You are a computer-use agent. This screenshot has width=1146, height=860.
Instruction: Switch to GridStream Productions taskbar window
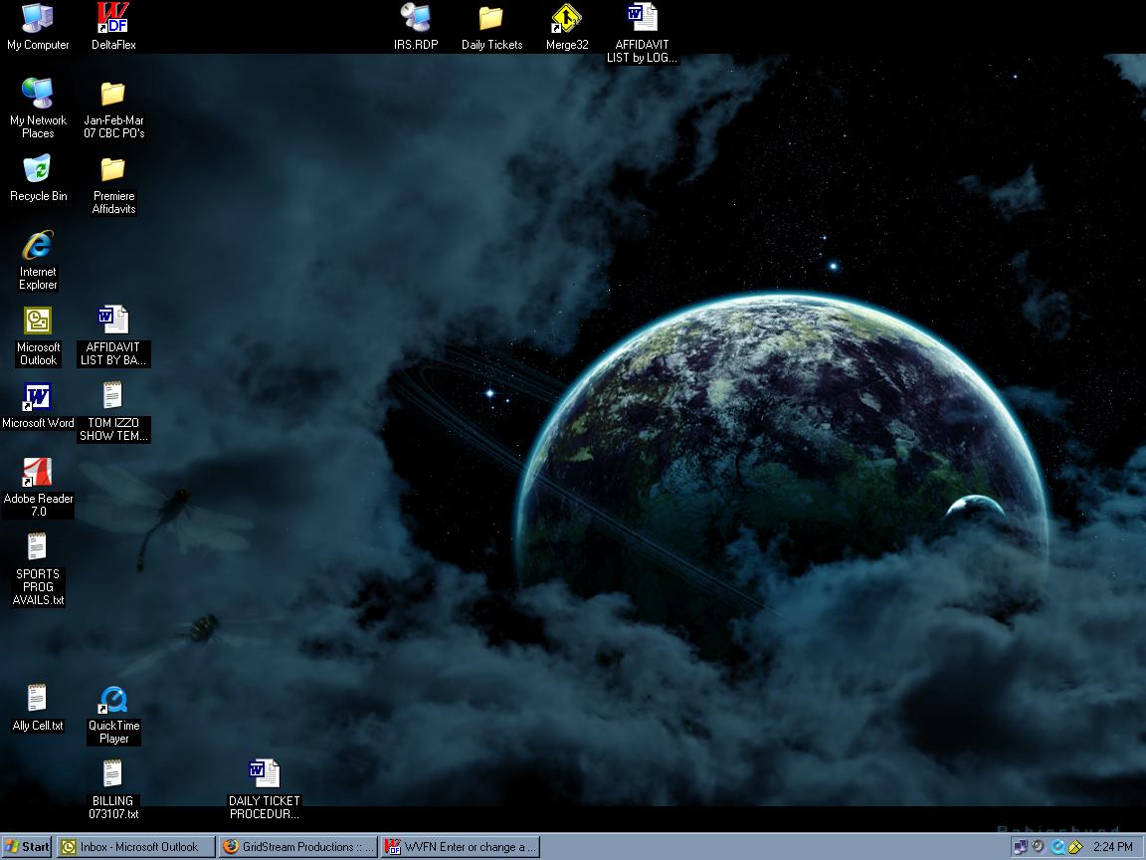pos(297,847)
